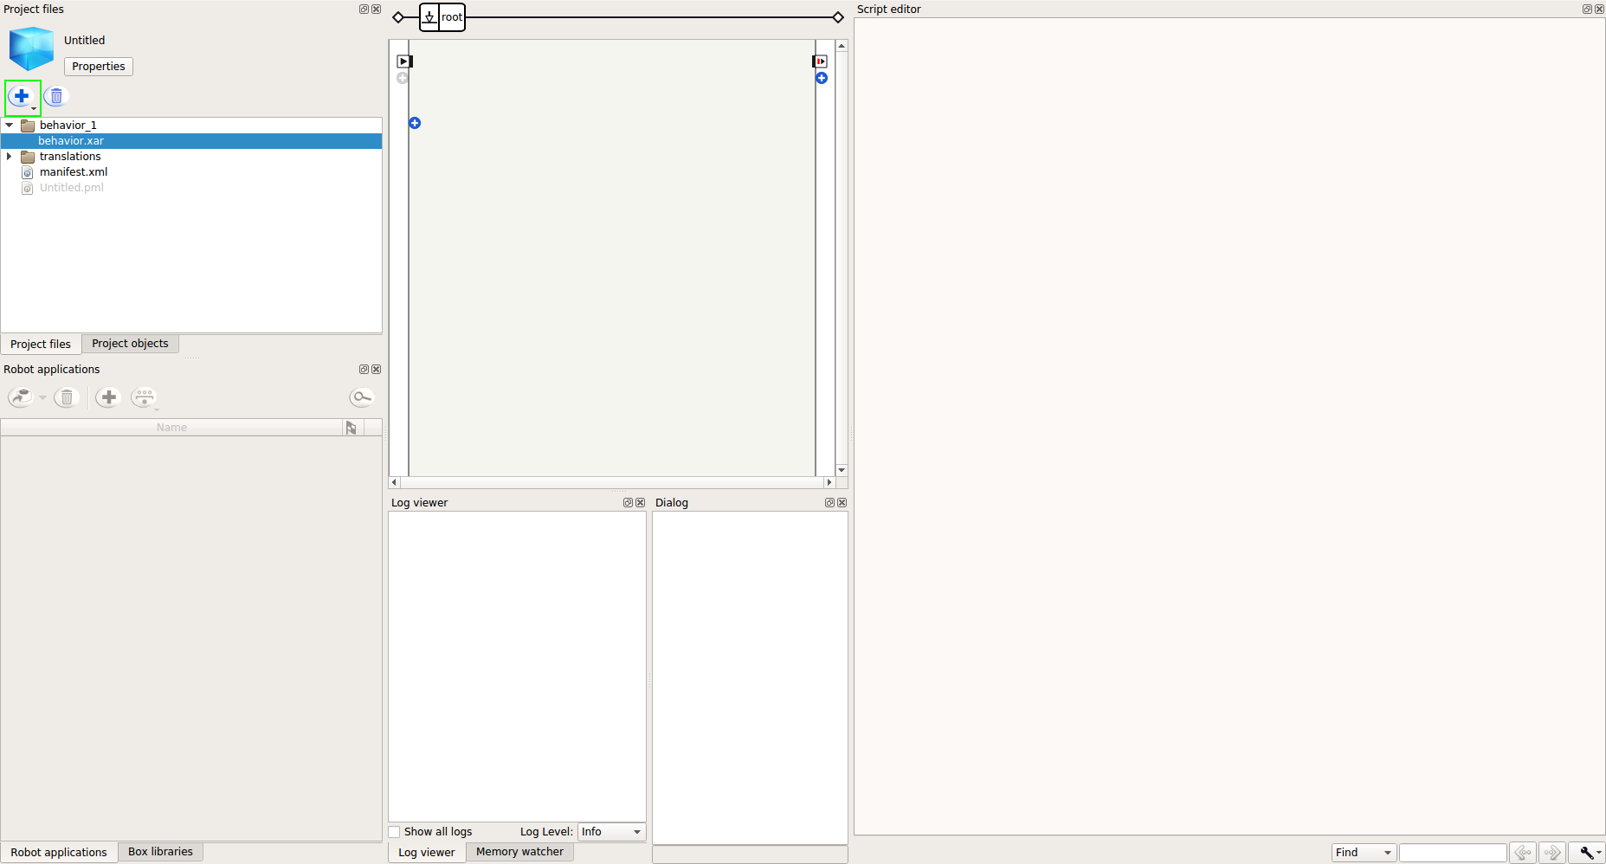
Task: Click the key icon in Robot applications
Action: pos(362,397)
